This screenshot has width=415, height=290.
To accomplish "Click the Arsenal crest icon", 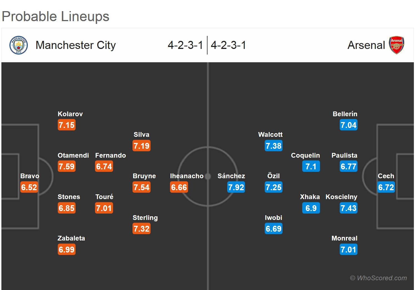I will click(x=396, y=45).
